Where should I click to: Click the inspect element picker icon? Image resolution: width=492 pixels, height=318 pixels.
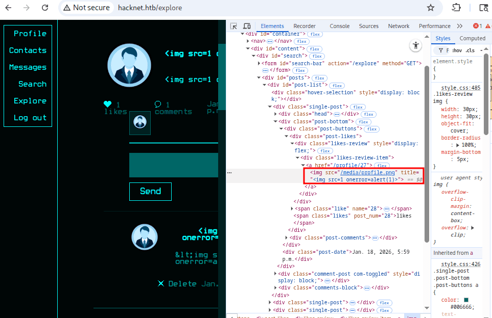click(x=233, y=26)
